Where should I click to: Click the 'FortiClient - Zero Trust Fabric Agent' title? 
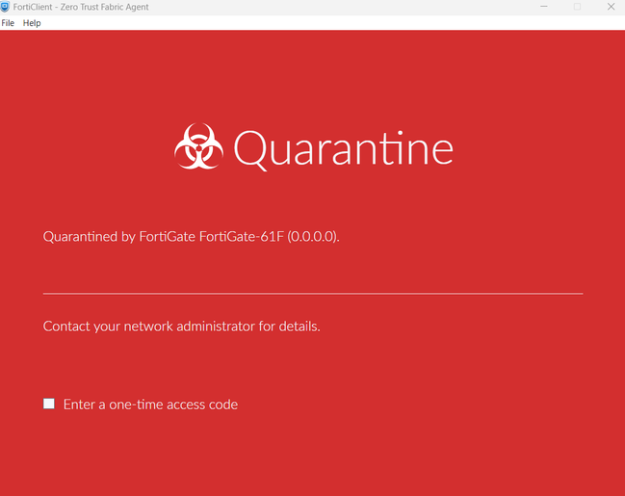click(x=81, y=7)
